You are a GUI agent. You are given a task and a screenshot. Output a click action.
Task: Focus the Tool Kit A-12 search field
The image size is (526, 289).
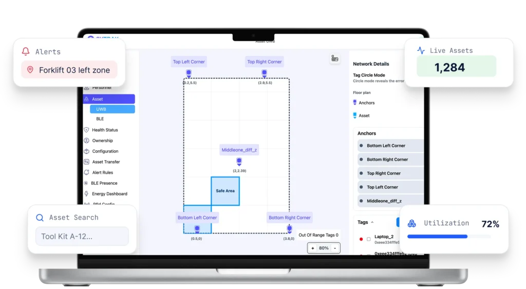82,236
